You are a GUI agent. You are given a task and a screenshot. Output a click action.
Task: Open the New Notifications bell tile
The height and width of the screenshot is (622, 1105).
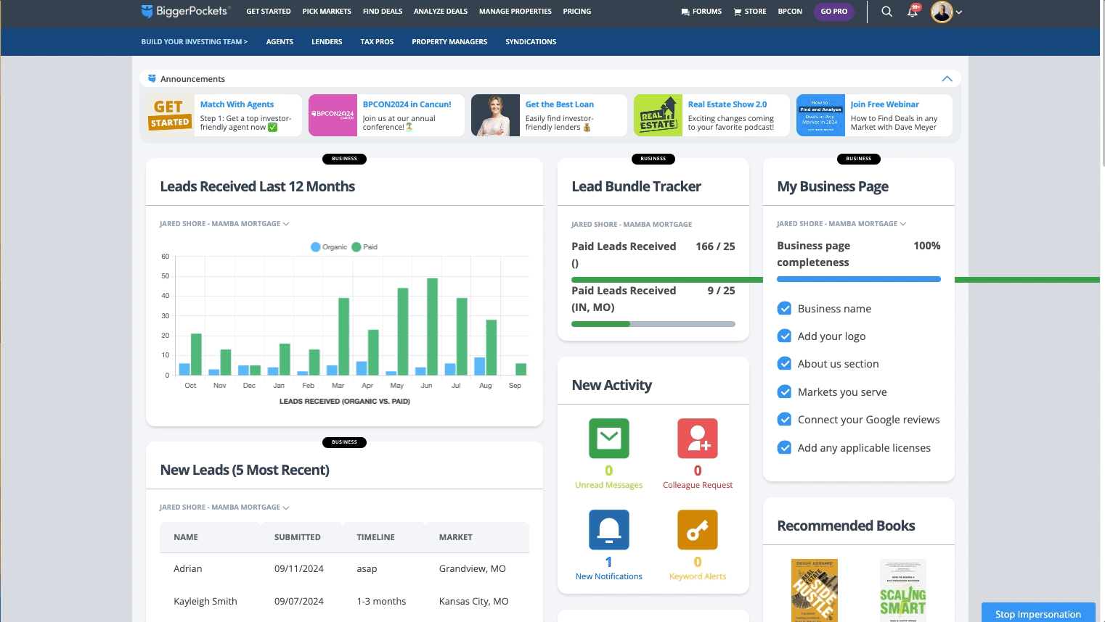[608, 530]
